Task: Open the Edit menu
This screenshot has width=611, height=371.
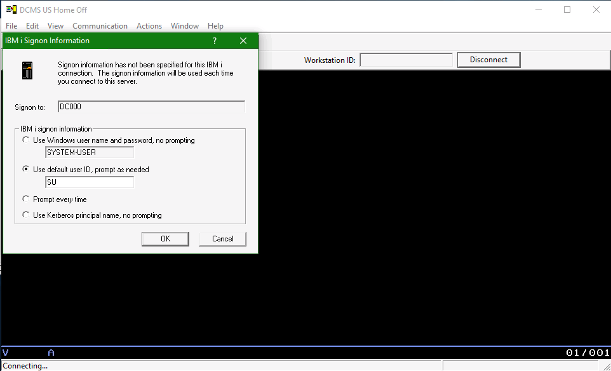Action: coord(32,25)
